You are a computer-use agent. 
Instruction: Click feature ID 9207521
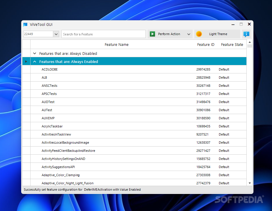(202, 134)
